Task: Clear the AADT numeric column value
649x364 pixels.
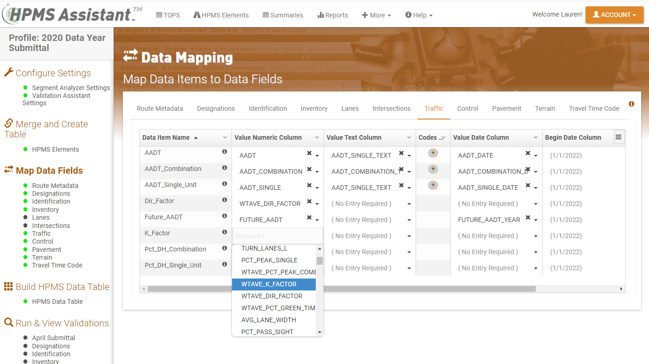Action: [x=309, y=154]
